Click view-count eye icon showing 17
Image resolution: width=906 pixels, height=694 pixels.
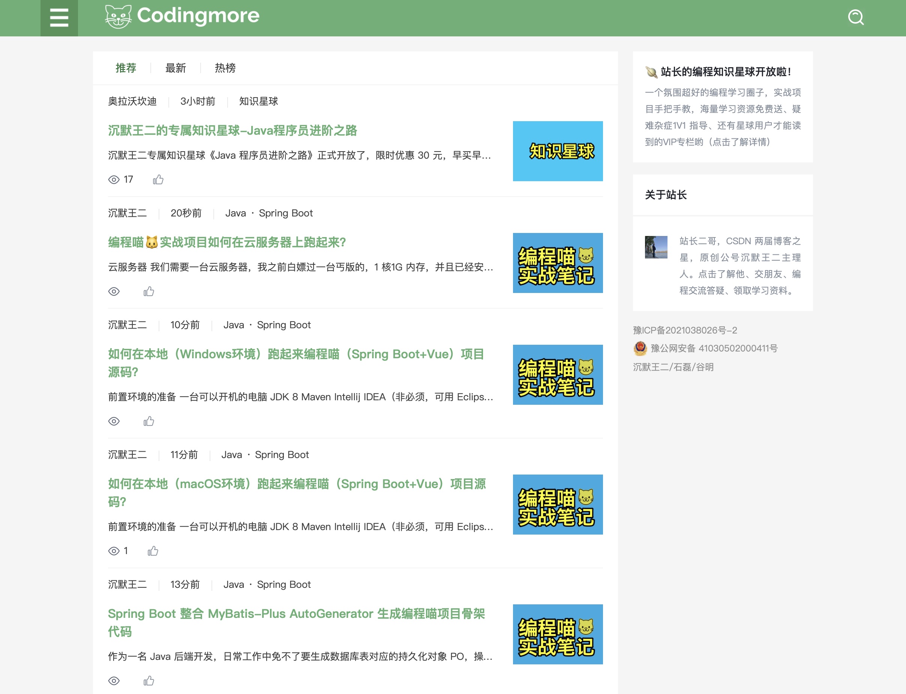(x=114, y=180)
